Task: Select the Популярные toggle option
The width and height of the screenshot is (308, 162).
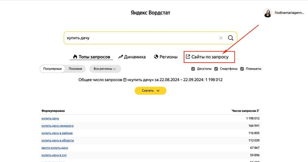Action: coord(52,69)
